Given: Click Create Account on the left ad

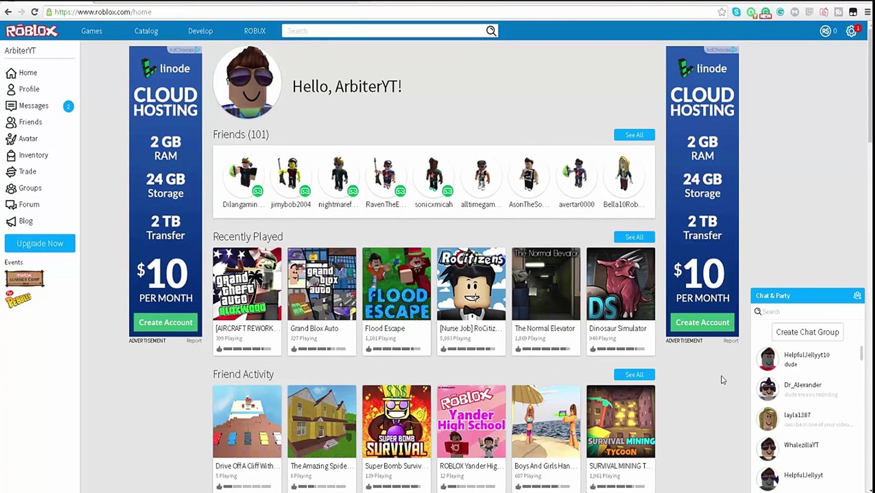Looking at the screenshot, I should pyautogui.click(x=165, y=322).
